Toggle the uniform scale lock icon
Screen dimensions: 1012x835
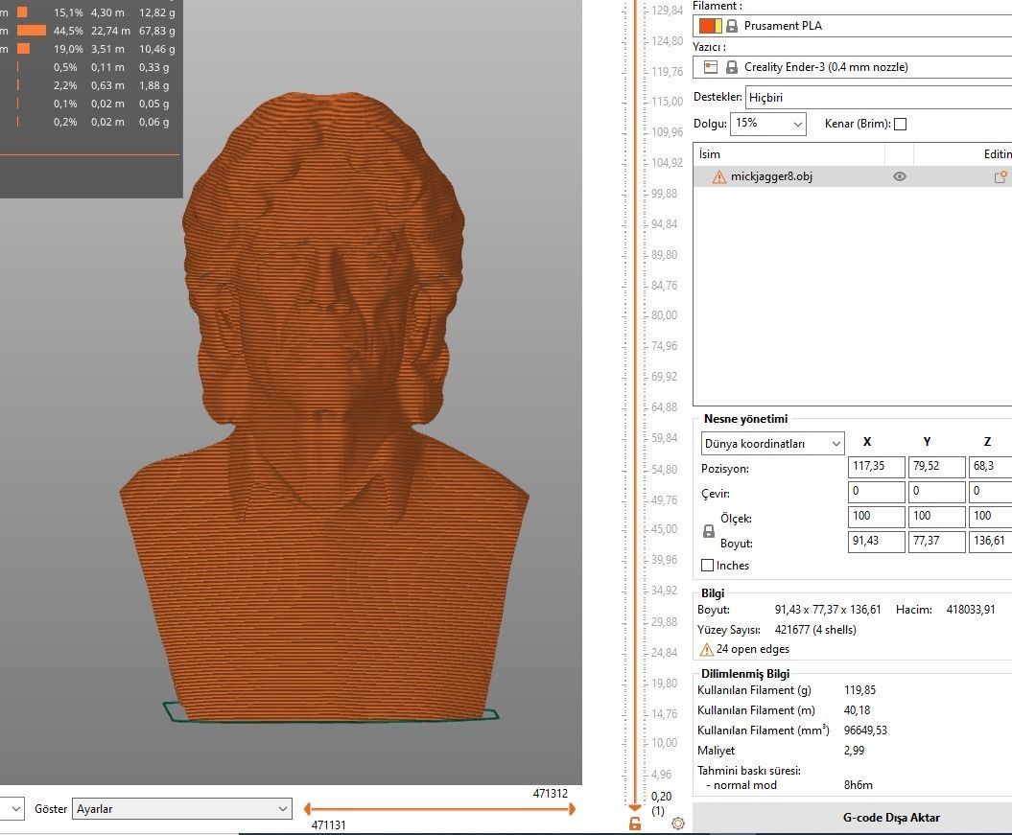point(709,531)
